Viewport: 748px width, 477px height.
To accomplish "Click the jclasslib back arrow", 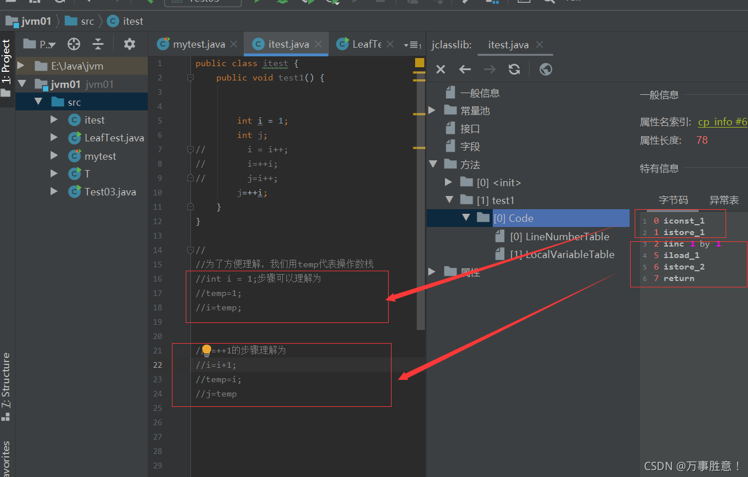I will click(x=465, y=70).
